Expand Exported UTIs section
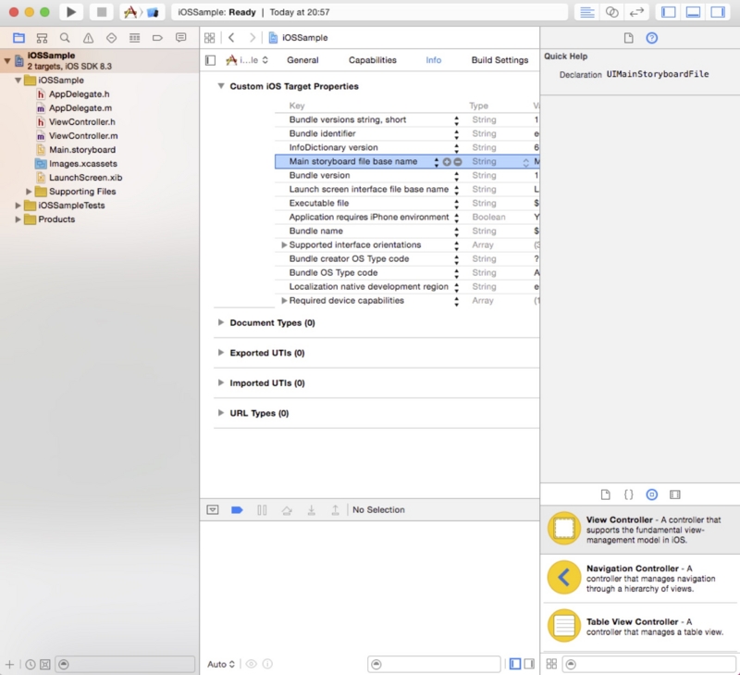 (x=220, y=353)
